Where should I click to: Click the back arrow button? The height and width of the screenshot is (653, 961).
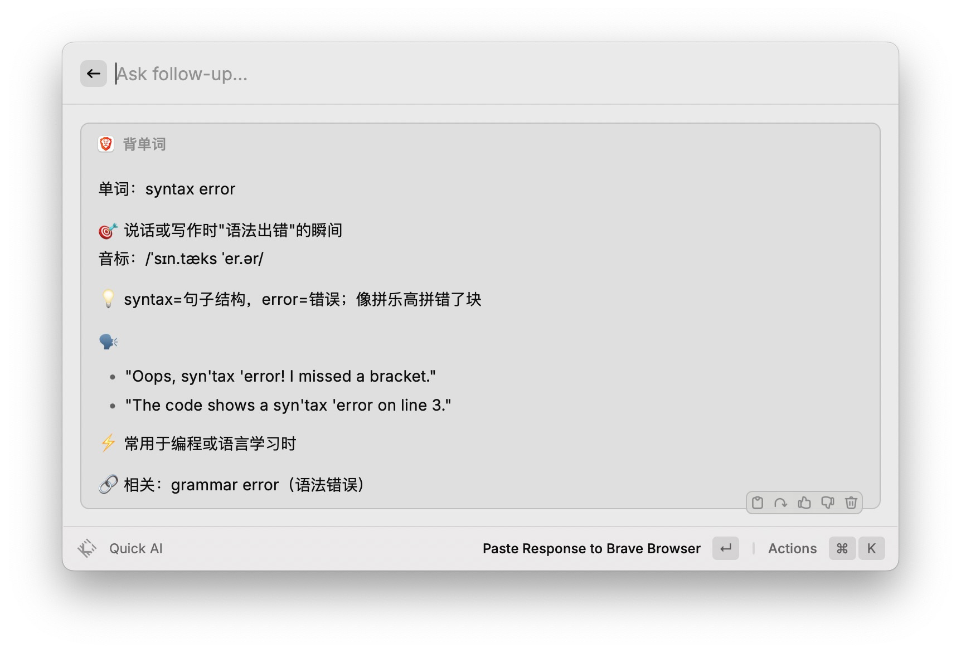click(94, 74)
